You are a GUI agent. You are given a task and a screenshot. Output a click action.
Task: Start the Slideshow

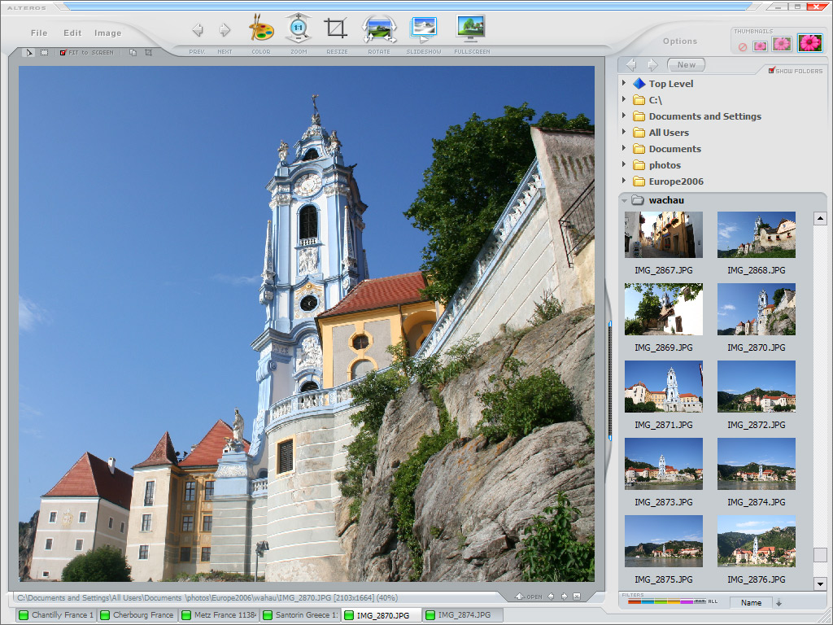(423, 29)
